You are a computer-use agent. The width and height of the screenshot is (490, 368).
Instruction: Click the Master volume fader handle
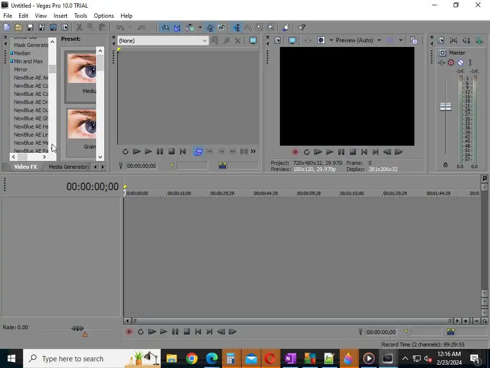tap(445, 106)
